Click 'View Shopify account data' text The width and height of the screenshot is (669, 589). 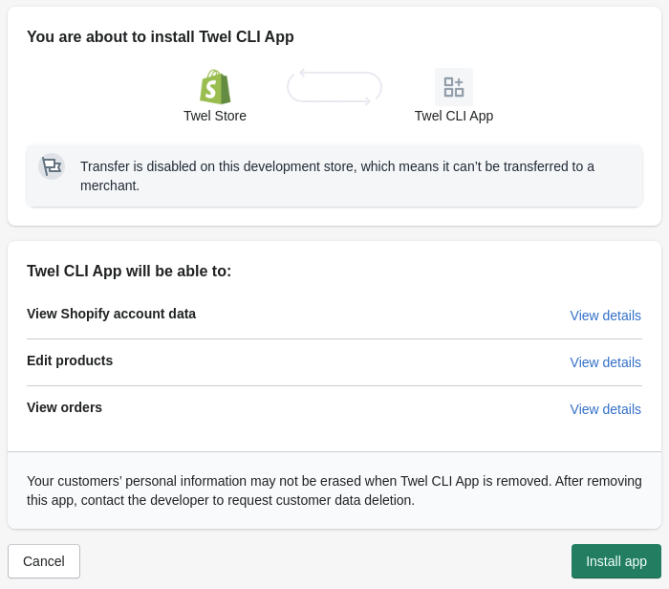click(x=112, y=314)
